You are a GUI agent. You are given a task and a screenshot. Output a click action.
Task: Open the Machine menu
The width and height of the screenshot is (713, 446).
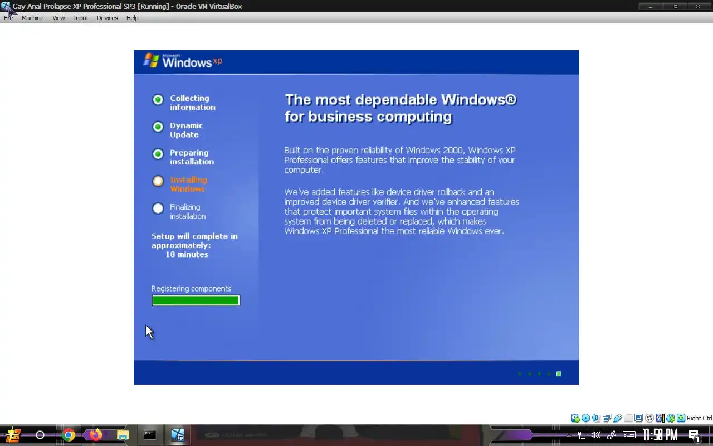[x=32, y=18]
